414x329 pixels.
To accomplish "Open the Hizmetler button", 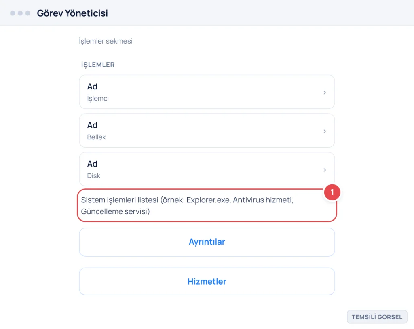I will [x=207, y=281].
